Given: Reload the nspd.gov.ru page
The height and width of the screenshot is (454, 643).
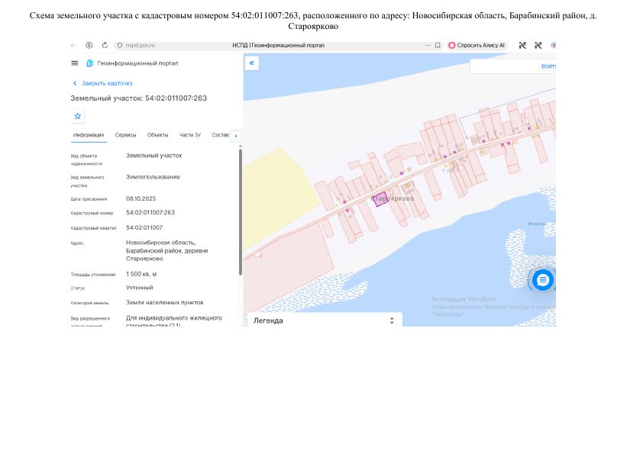Looking at the screenshot, I should pos(105,46).
